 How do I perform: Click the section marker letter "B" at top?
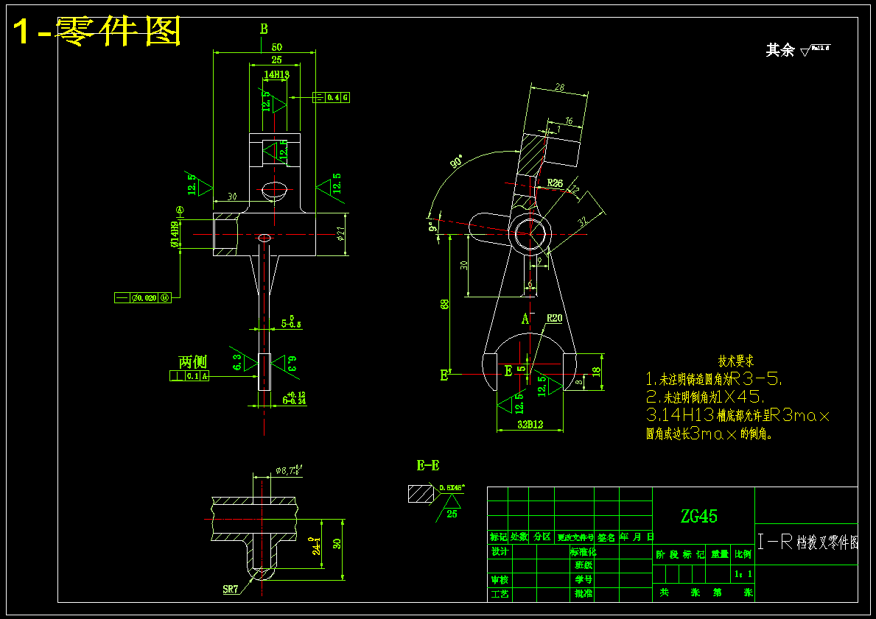click(264, 29)
